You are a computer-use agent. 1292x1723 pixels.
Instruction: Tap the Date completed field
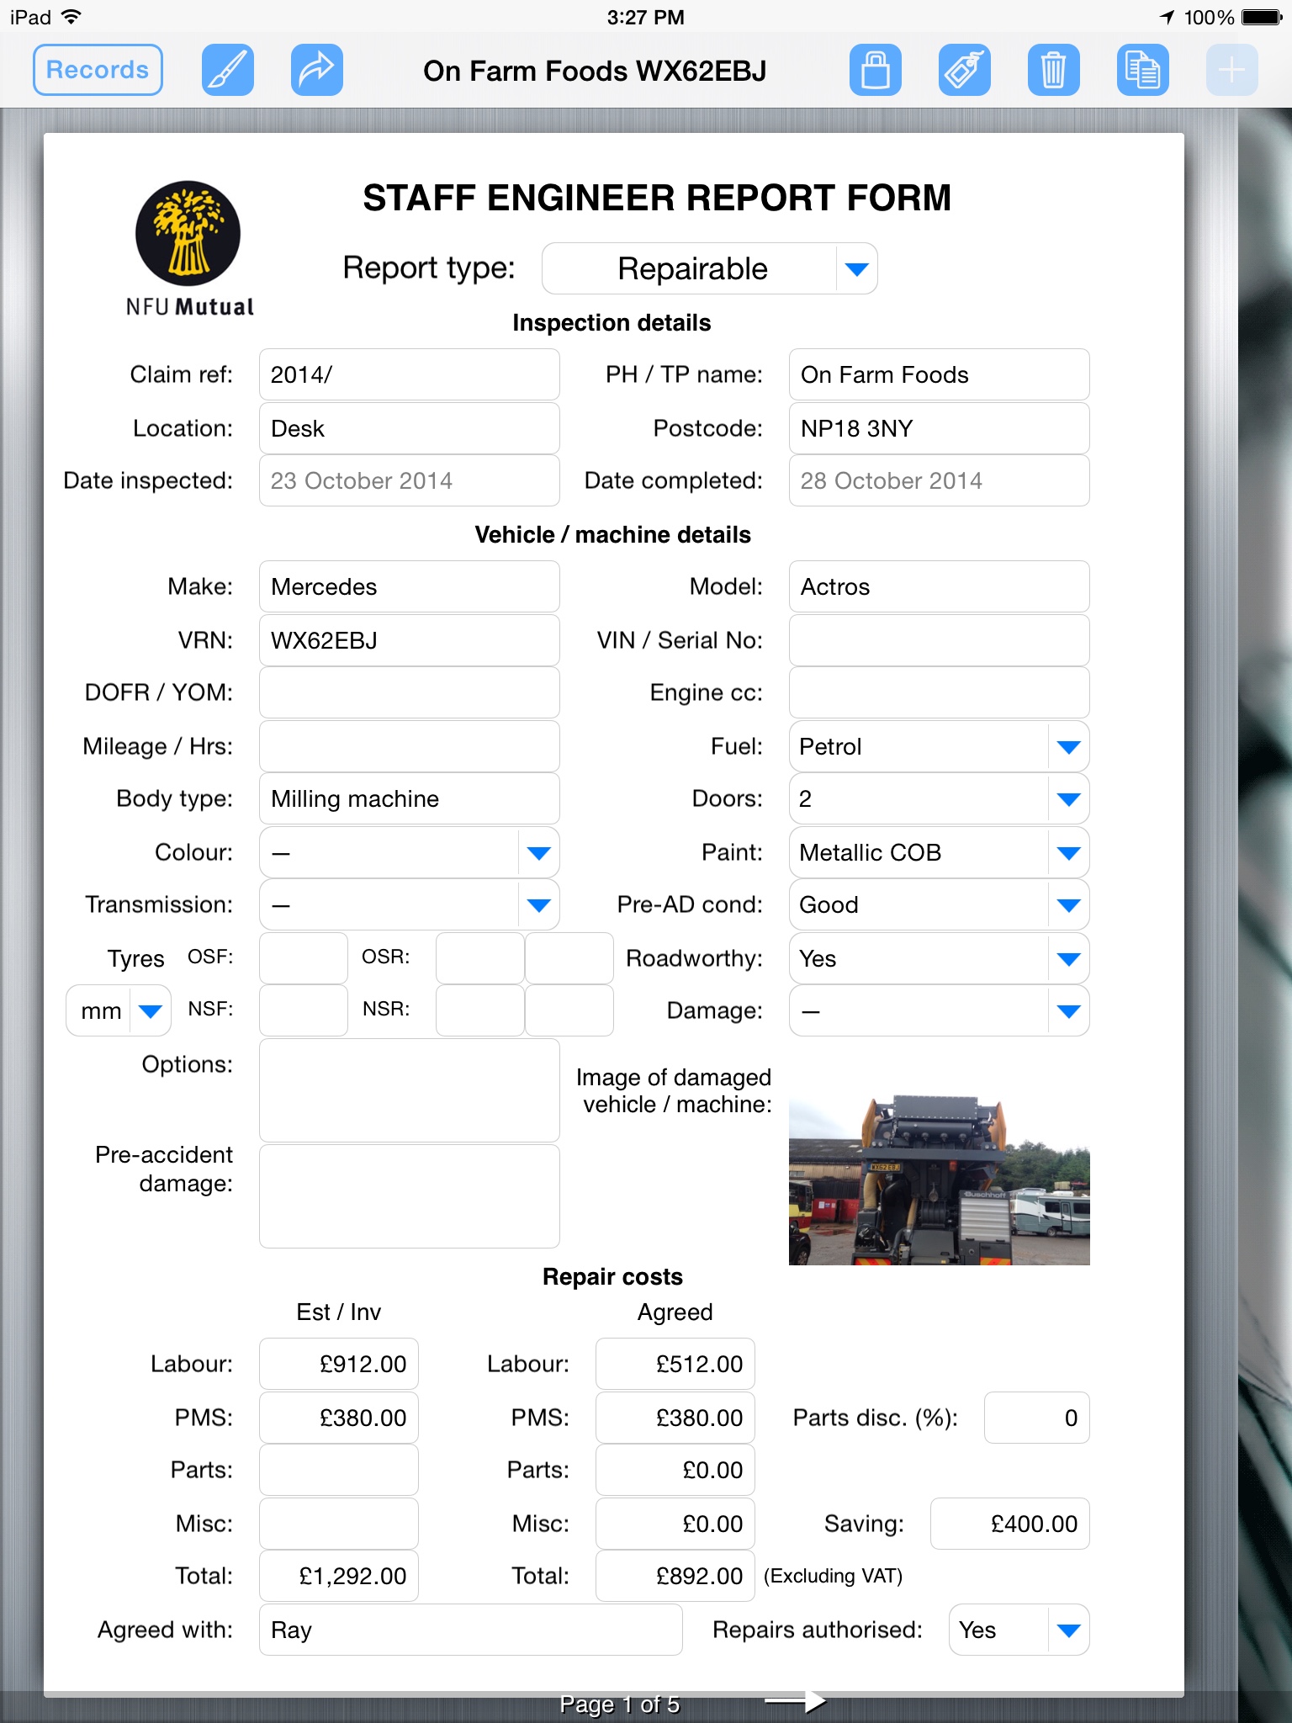tap(940, 480)
